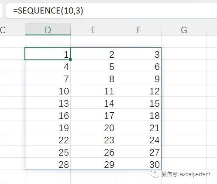Click the empty cell above the number 2
Image resolution: width=217 pixels, height=184 pixels.
click(93, 41)
